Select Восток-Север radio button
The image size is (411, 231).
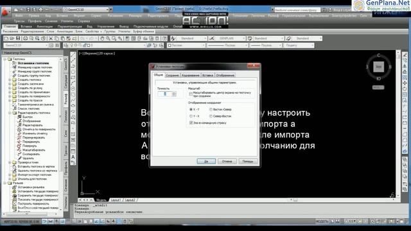pos(211,109)
